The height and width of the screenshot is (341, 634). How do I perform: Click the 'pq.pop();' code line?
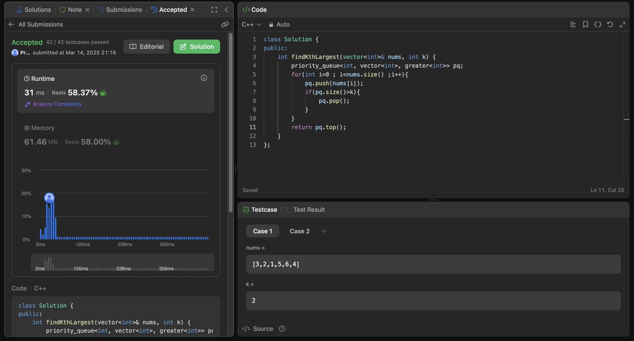point(334,101)
